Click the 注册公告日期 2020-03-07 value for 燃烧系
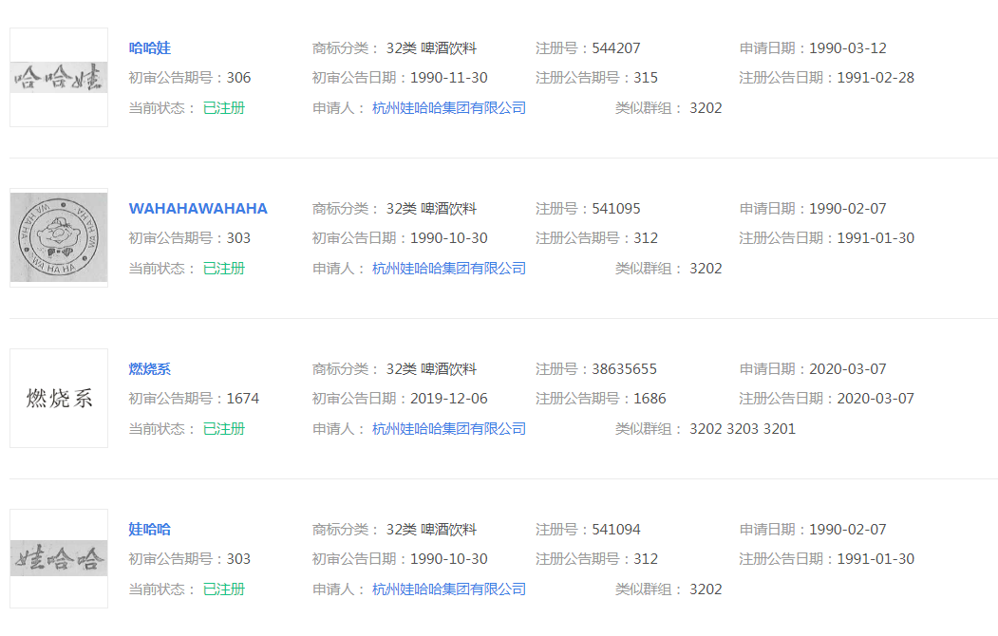 point(876,398)
